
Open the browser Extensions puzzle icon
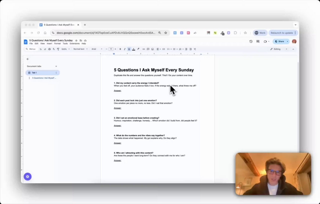(235, 33)
